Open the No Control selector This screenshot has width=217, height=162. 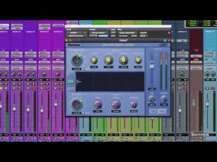pyautogui.click(x=123, y=36)
